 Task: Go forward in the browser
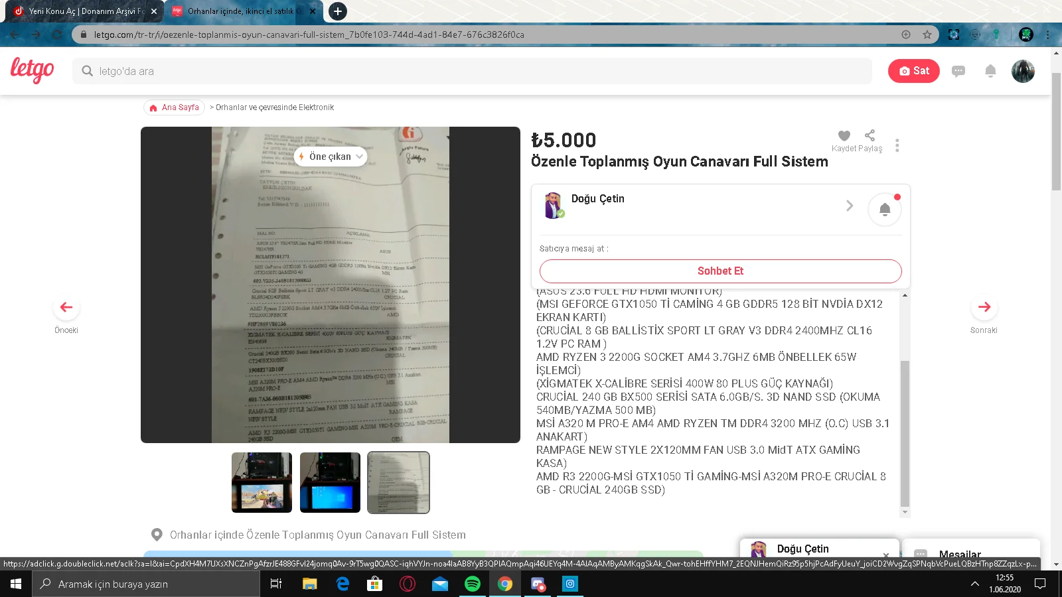coord(36,34)
